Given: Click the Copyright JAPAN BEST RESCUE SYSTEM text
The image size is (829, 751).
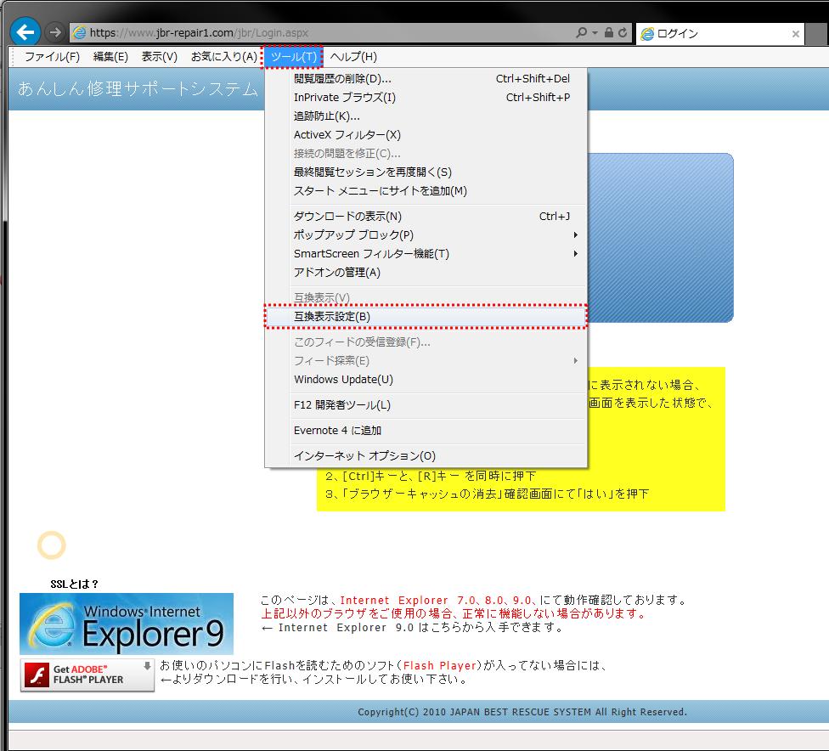Looking at the screenshot, I should coord(522,712).
